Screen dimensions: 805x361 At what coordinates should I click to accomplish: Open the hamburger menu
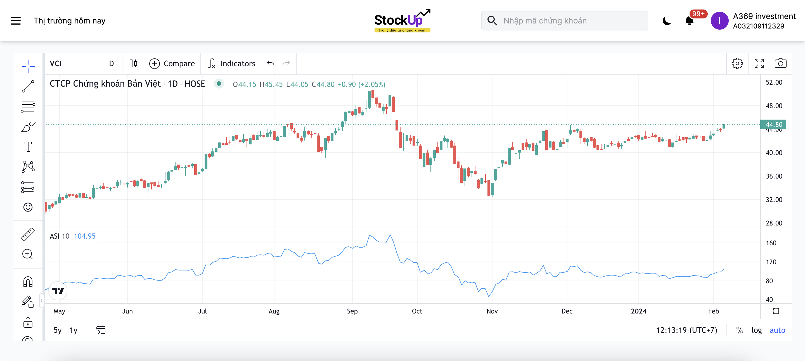click(x=16, y=21)
